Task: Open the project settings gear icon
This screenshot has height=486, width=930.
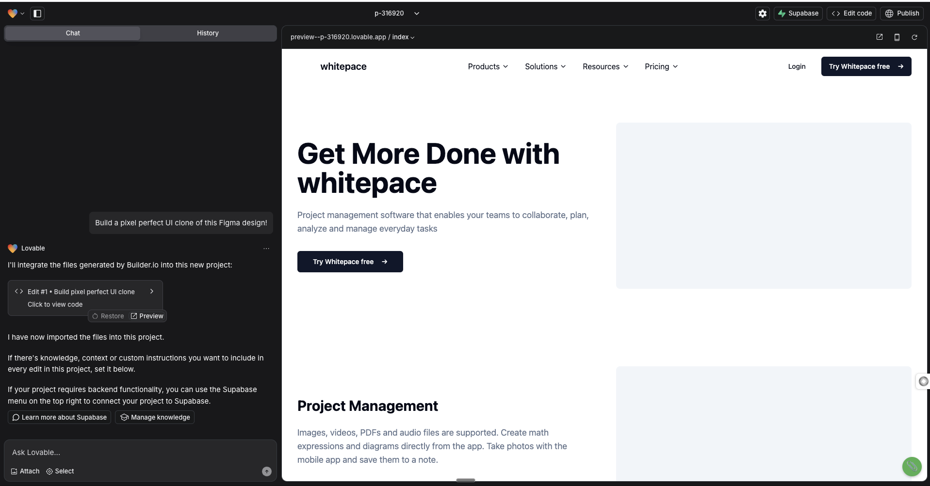Action: pyautogui.click(x=762, y=13)
